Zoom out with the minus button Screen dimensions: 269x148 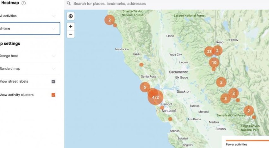(71, 34)
